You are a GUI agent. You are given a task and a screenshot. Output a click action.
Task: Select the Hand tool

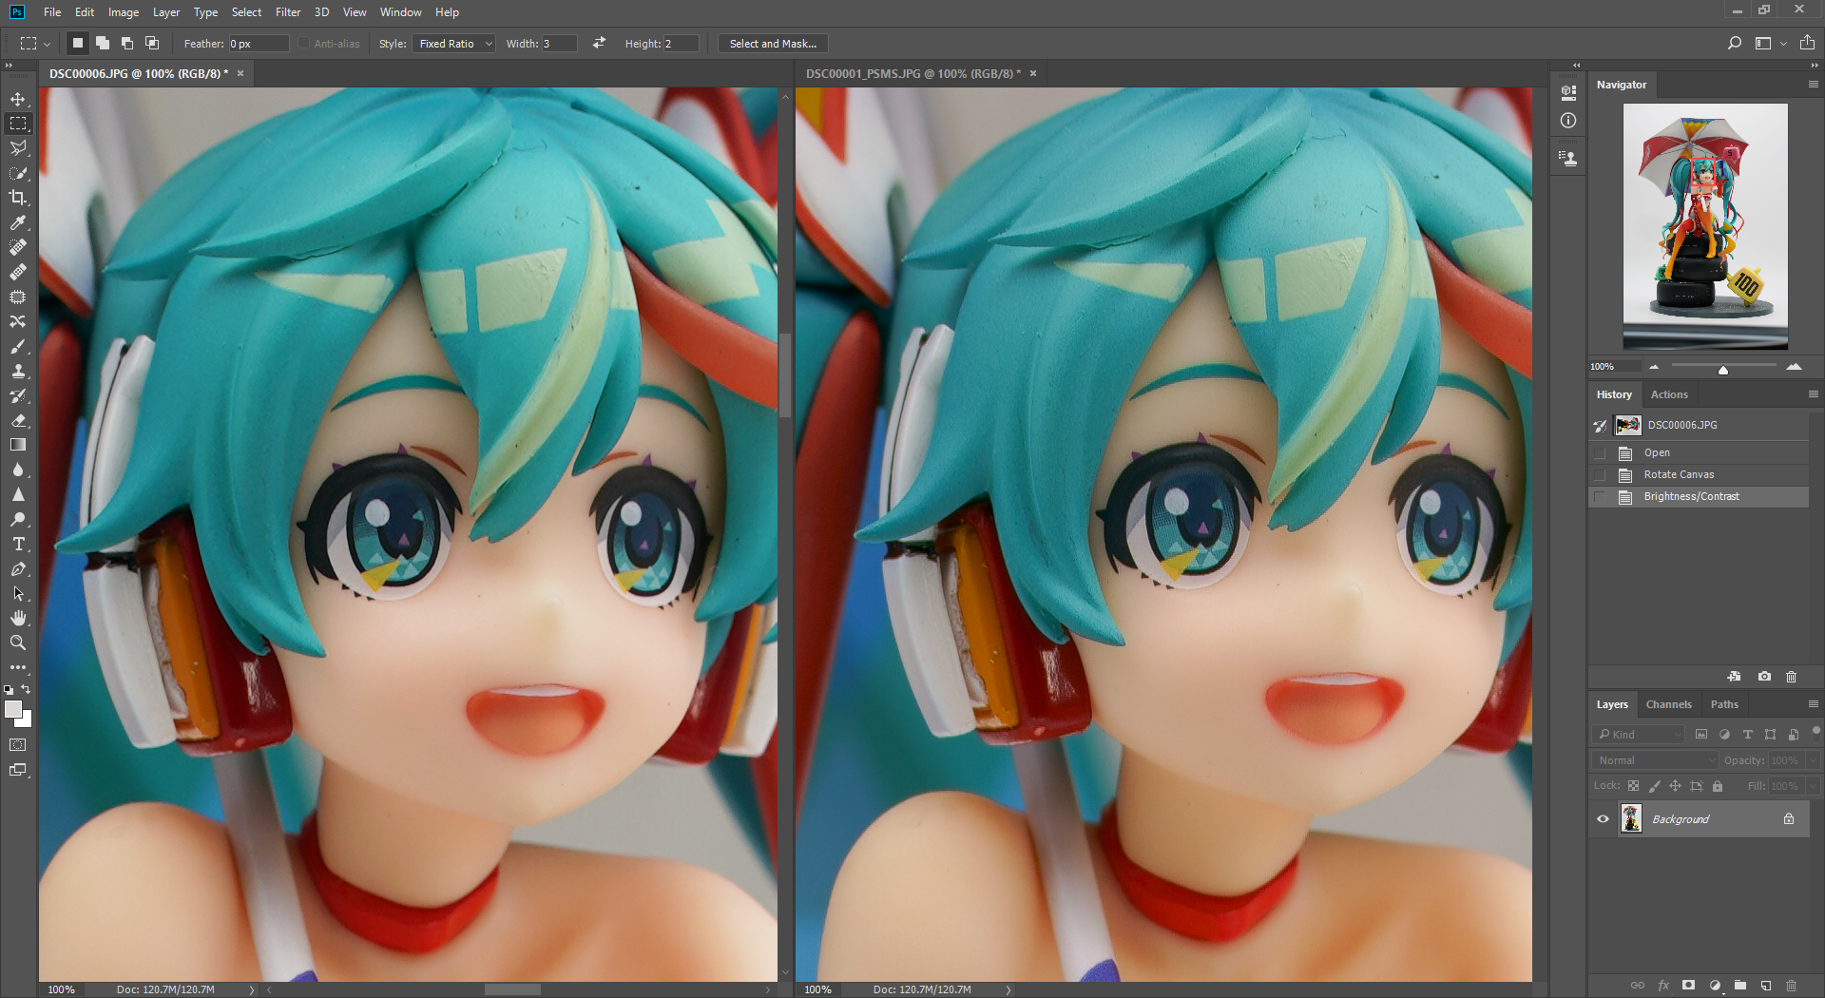18,618
